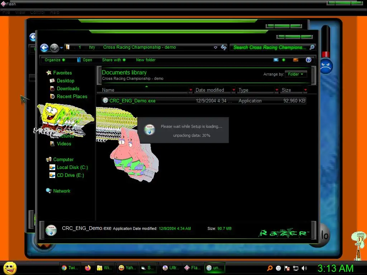Viewport: 367px width, 275px height.
Task: Open Explorer help question mark
Action: click(309, 60)
